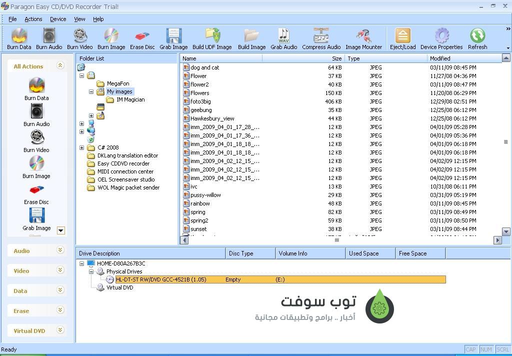Click Image Mounter toolbar icon
The height and width of the screenshot is (356, 512).
coord(364,35)
